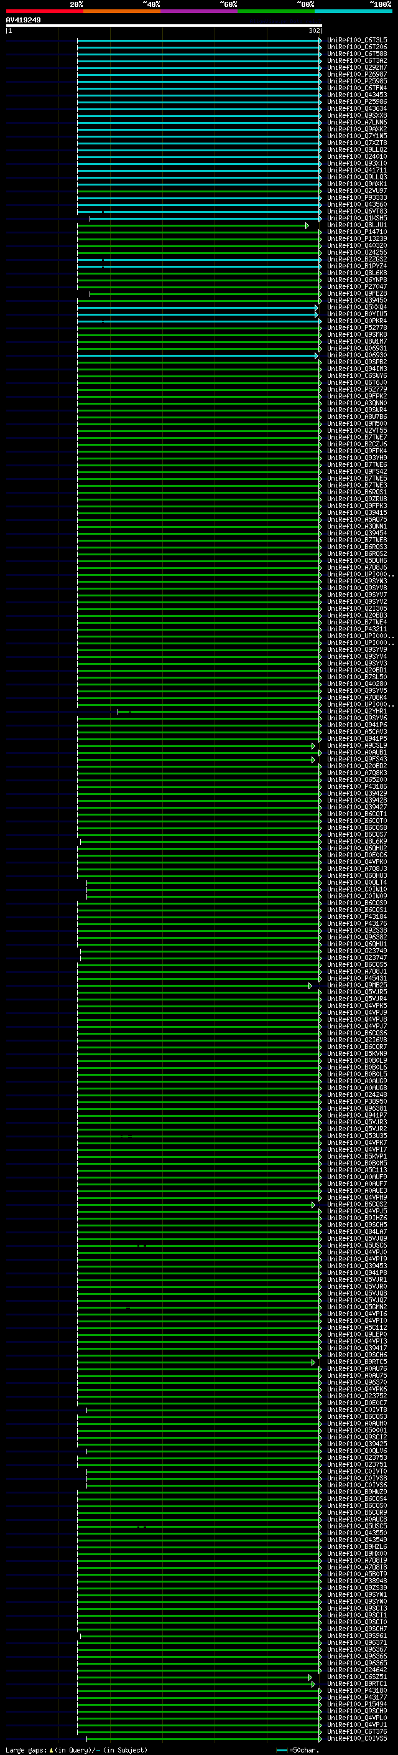Click the orange ~40% identity color segment
The image size is (398, 1755).
point(122,11)
